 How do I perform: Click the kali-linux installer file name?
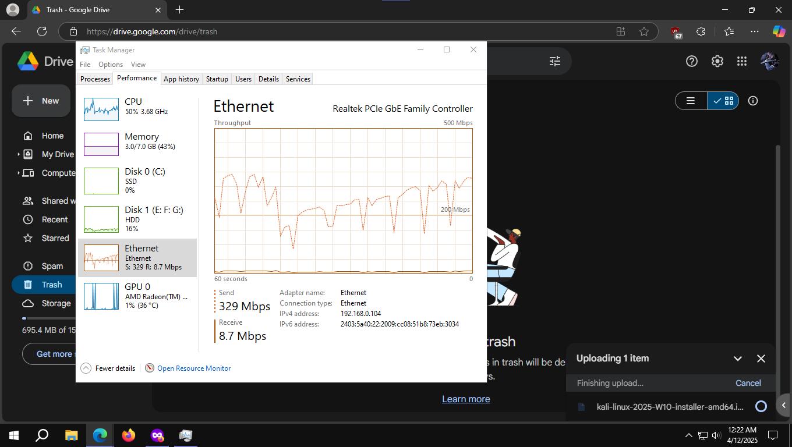(x=670, y=406)
